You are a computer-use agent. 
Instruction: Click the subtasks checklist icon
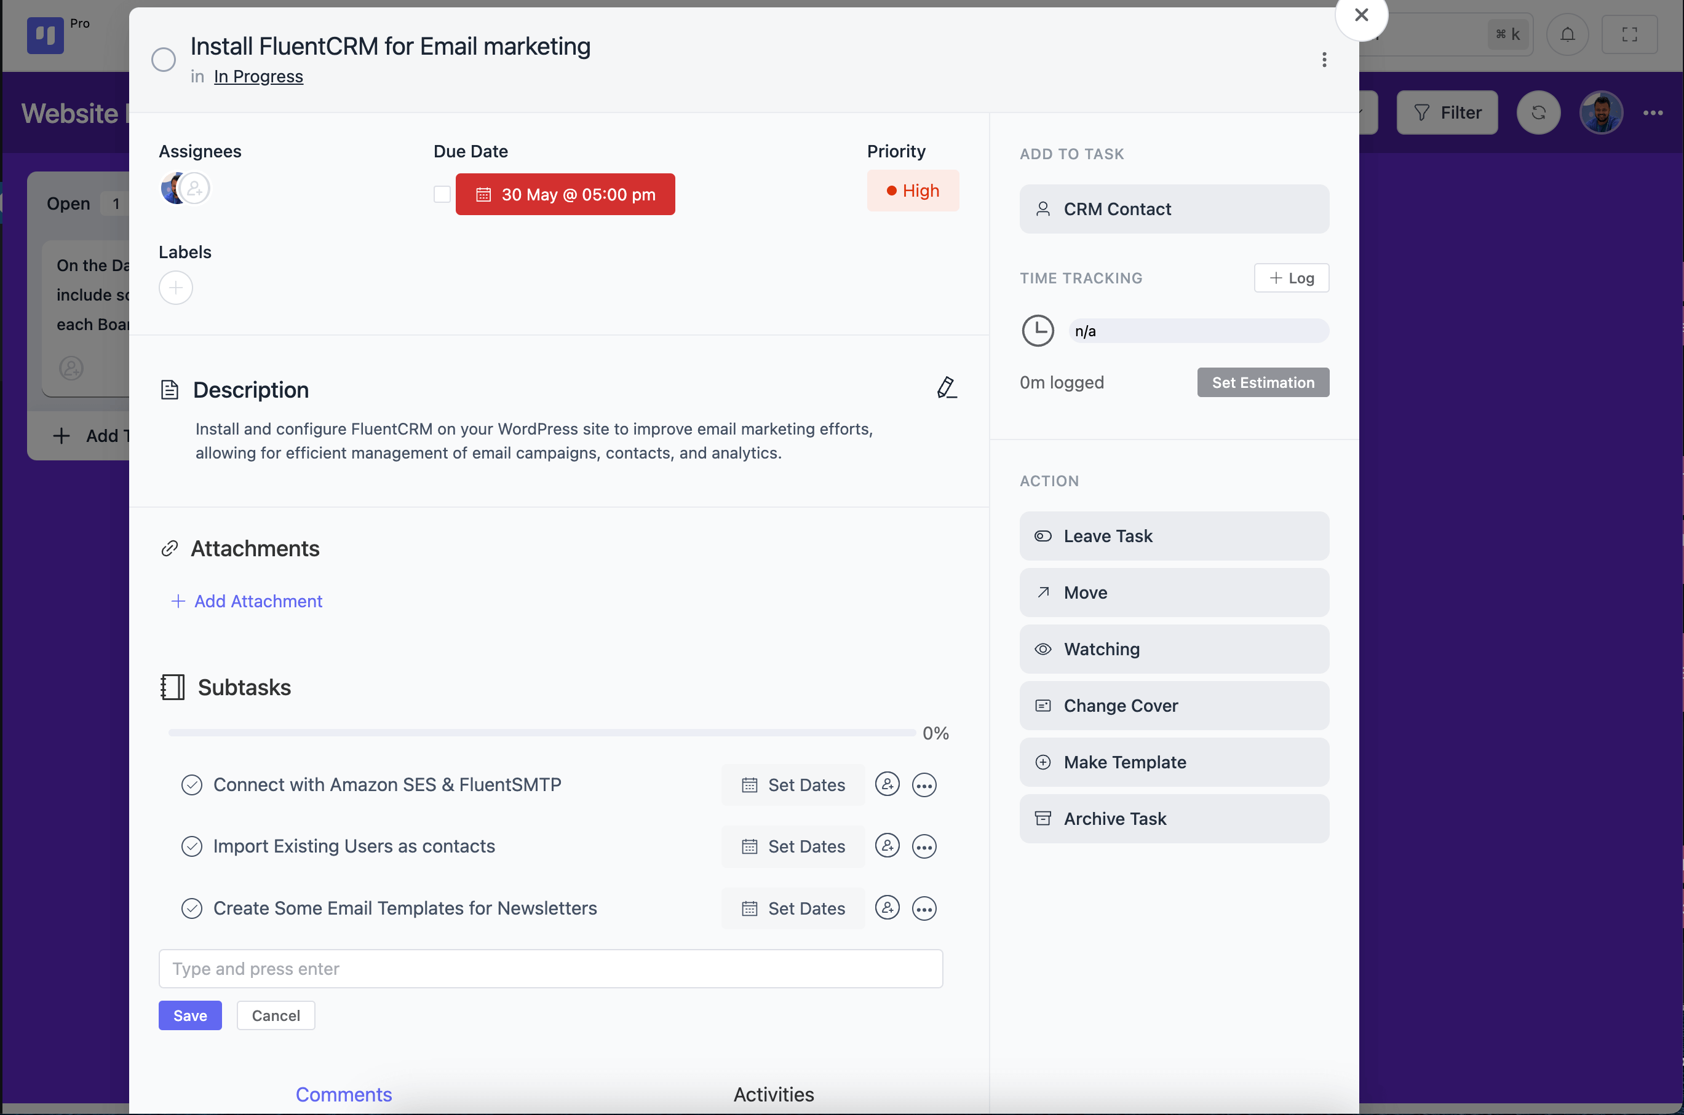(x=172, y=687)
